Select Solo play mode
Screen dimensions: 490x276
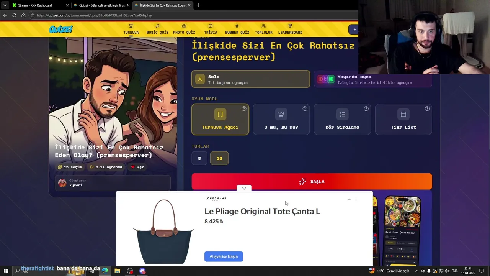click(251, 79)
